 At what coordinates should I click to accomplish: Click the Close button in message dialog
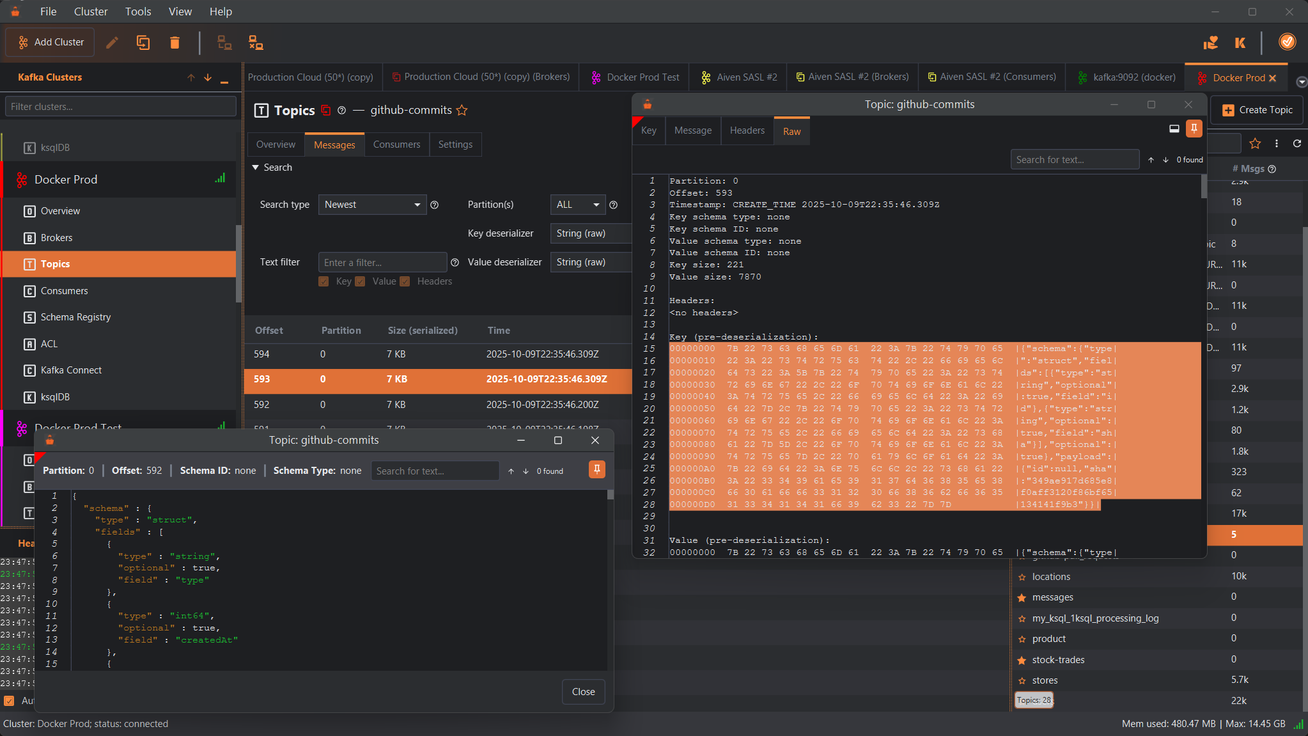pos(583,692)
